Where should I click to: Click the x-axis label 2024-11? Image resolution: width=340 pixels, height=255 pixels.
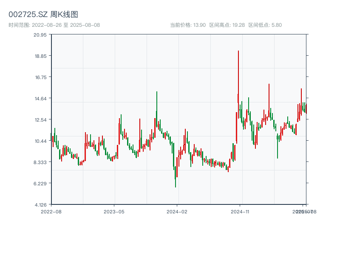(240, 212)
